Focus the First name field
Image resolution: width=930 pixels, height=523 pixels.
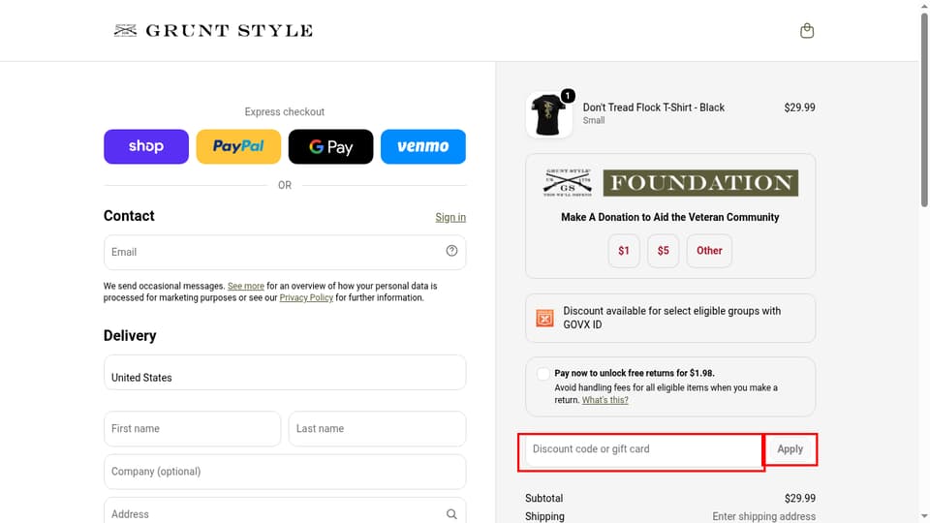pyautogui.click(x=192, y=429)
